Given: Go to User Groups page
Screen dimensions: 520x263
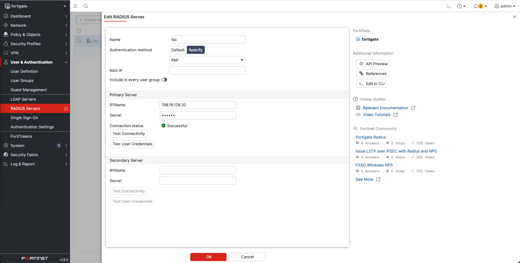Looking at the screenshot, I should click(x=22, y=81).
